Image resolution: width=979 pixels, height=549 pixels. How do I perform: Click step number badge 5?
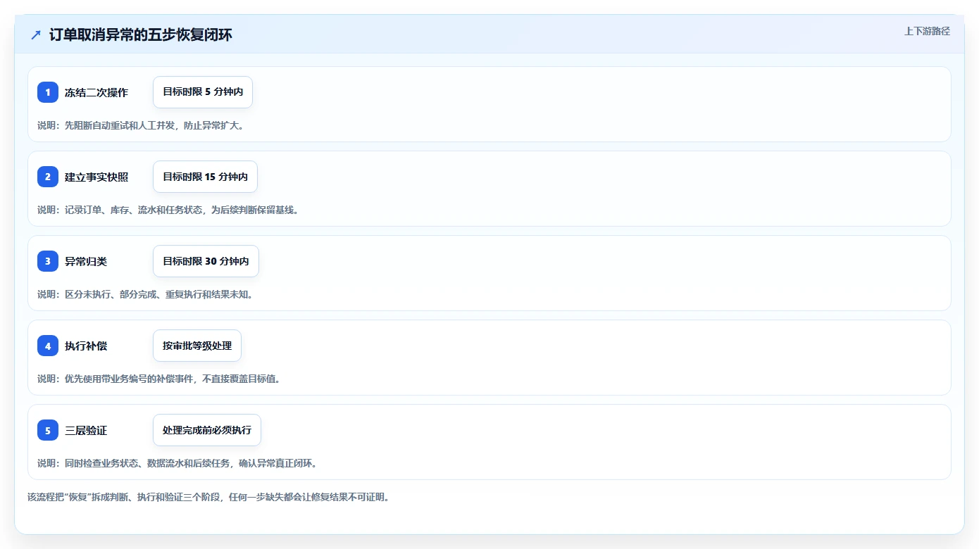pyautogui.click(x=48, y=430)
